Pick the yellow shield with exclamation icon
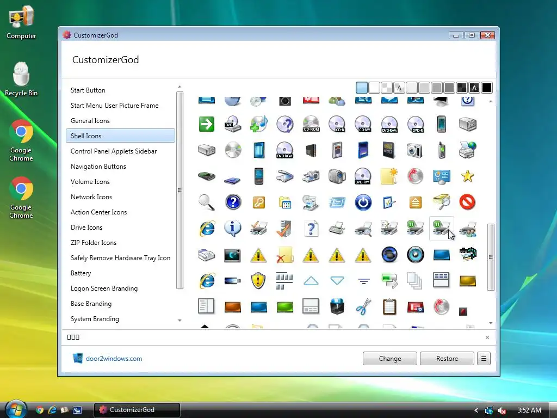Screen dimensions: 557x418 [x=258, y=280]
